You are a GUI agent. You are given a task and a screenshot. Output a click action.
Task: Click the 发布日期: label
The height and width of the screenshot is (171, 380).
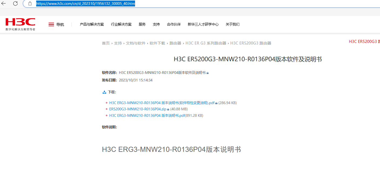[x=109, y=80]
